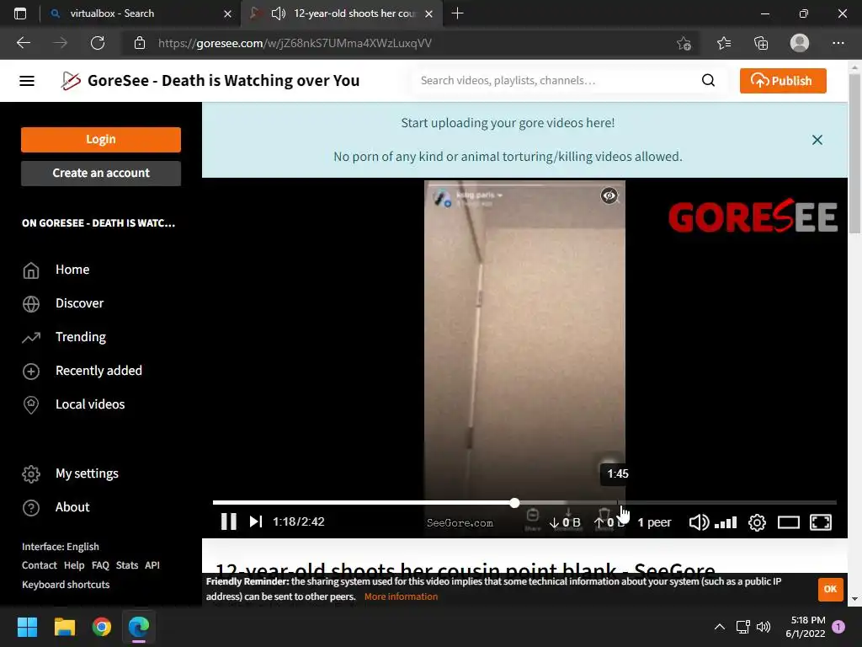The image size is (862, 647).
Task: View site info via lock icon
Action: tap(140, 43)
